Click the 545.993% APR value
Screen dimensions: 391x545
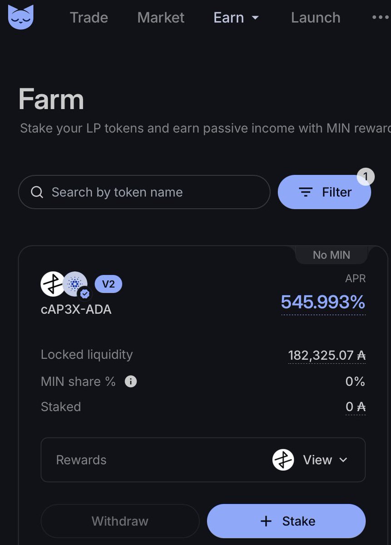point(323,302)
